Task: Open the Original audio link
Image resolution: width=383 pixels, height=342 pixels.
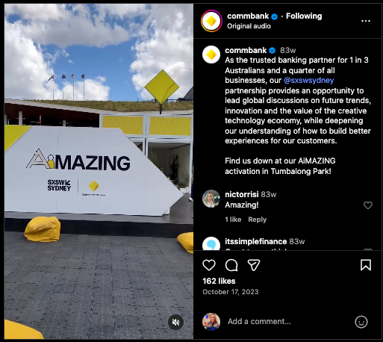Action: click(x=249, y=26)
